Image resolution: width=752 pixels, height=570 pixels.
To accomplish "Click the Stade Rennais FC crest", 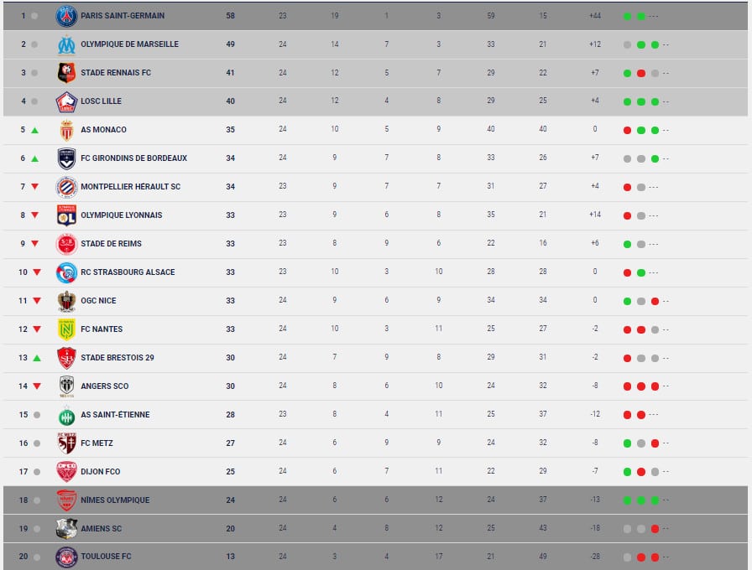I will point(66,73).
